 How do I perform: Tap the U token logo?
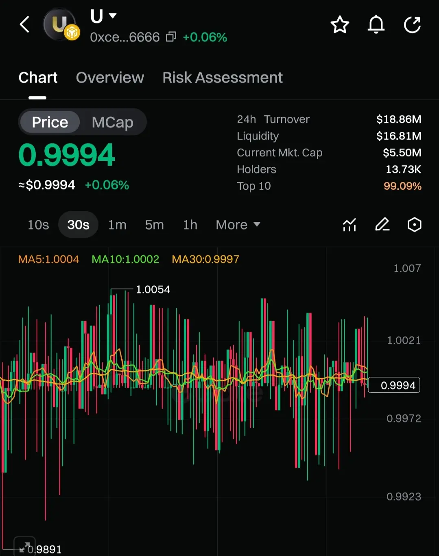(61, 24)
